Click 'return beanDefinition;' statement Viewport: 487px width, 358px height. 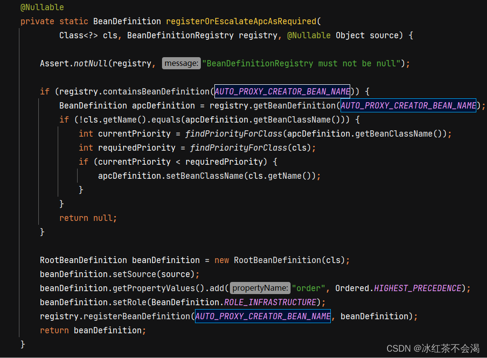93,330
